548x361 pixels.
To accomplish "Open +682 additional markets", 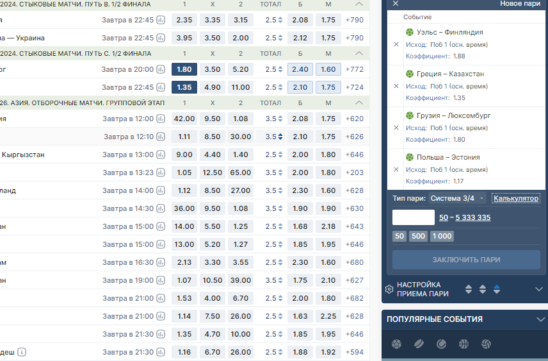I will coord(355,298).
